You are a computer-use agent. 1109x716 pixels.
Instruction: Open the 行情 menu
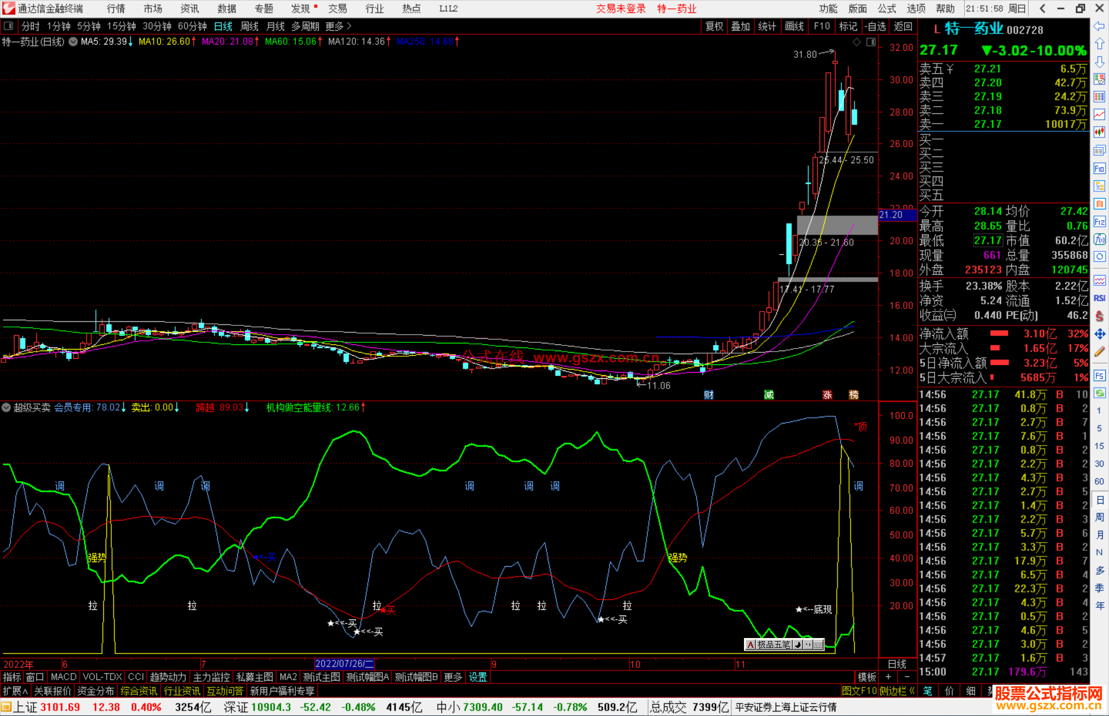pos(116,9)
